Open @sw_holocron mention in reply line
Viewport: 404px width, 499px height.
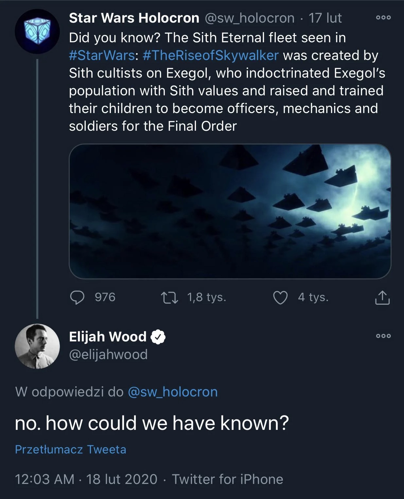[172, 392]
